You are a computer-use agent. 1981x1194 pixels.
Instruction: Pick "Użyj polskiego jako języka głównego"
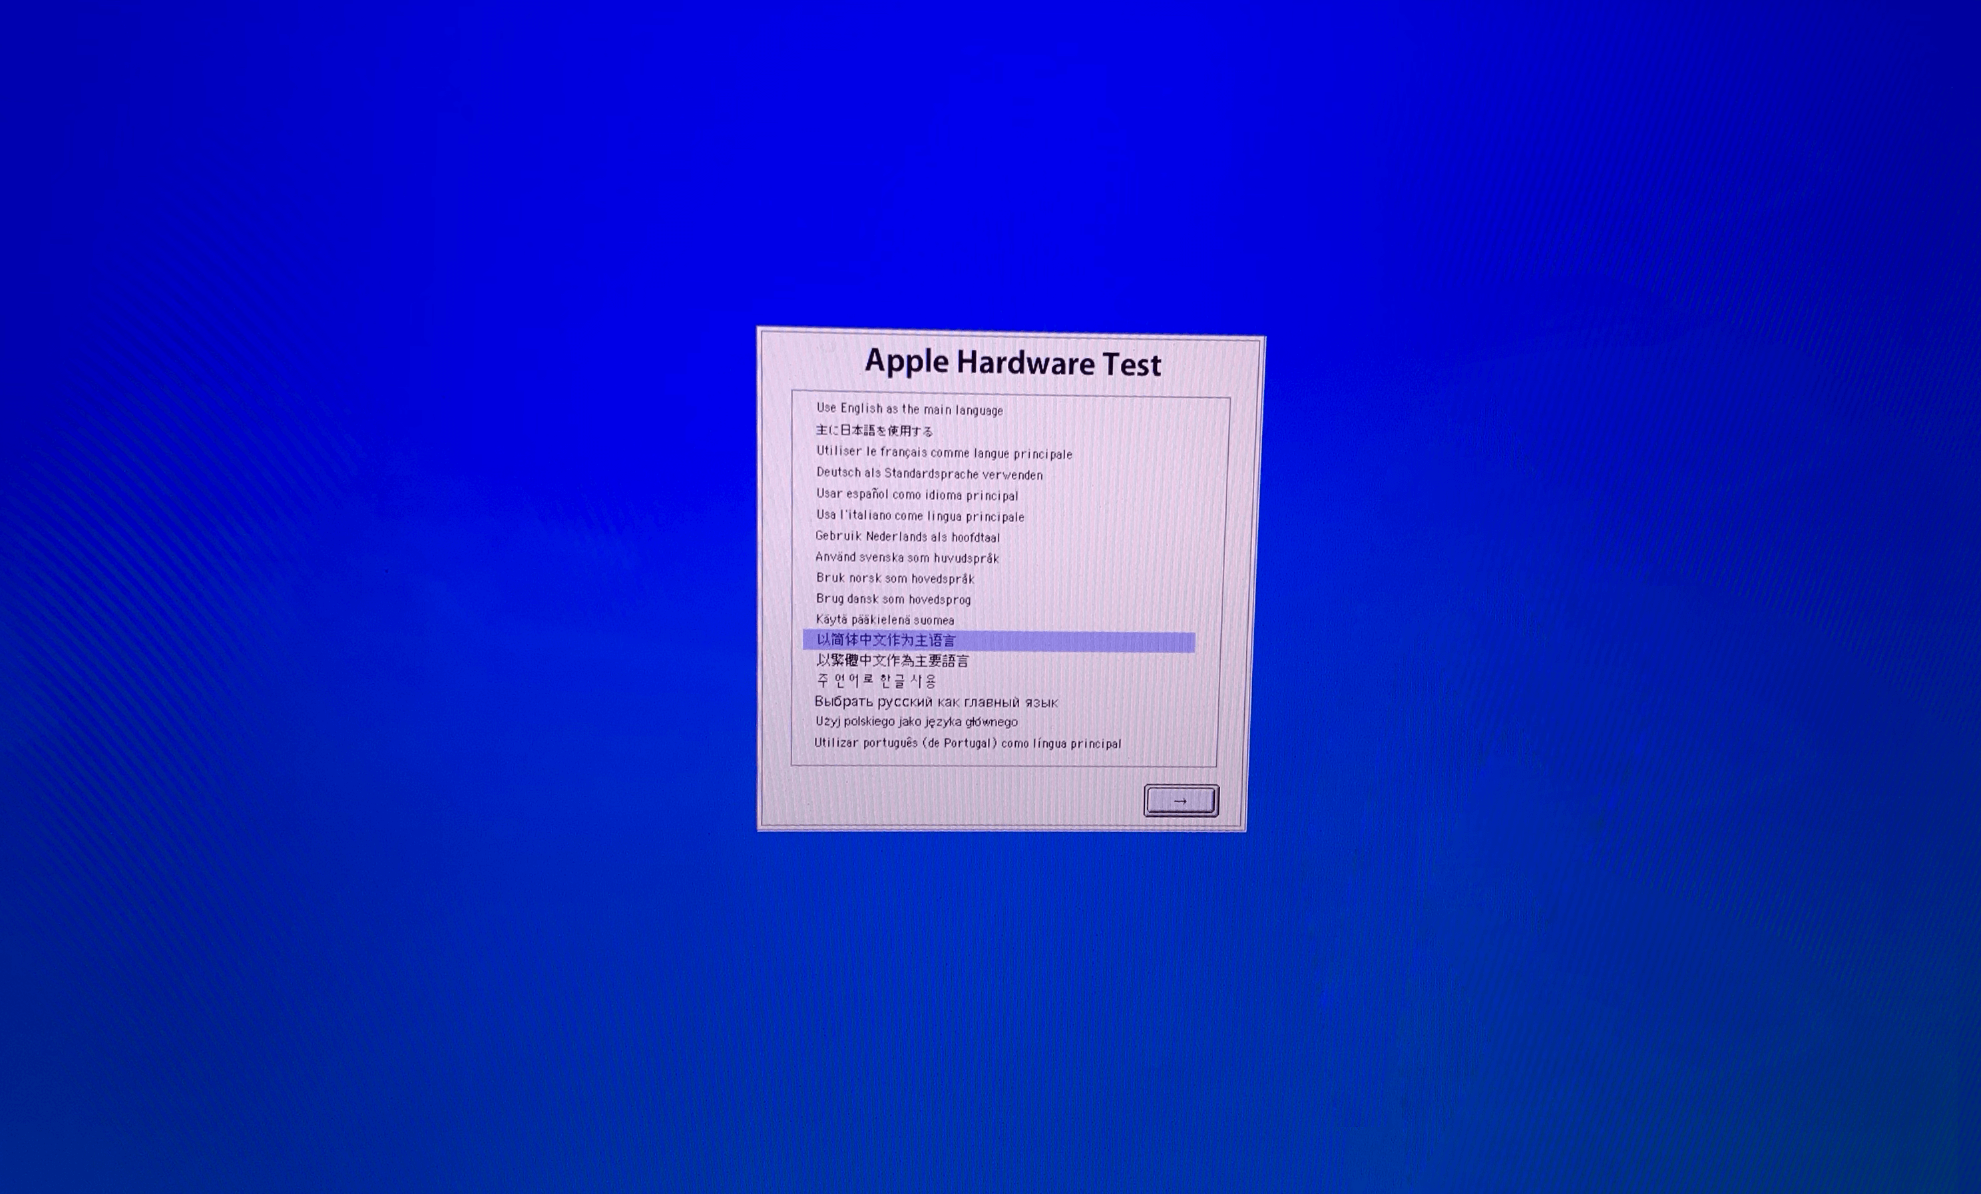point(917,722)
